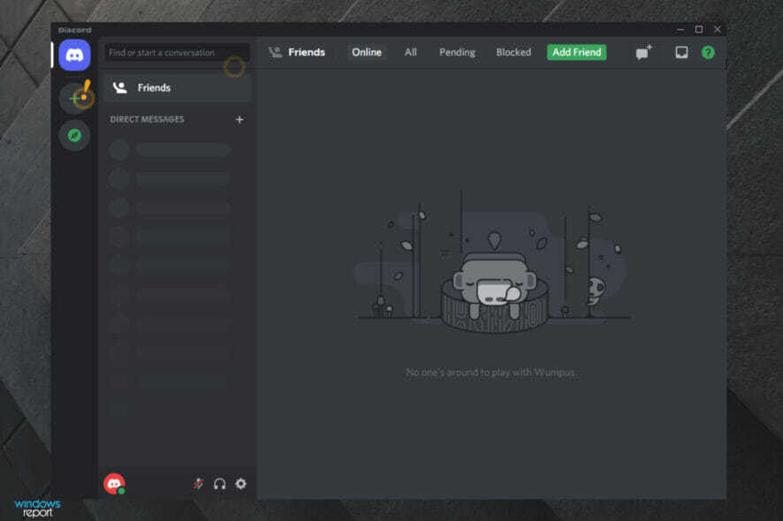Open the Direct Messages list header
The width and height of the screenshot is (783, 521).
click(147, 119)
